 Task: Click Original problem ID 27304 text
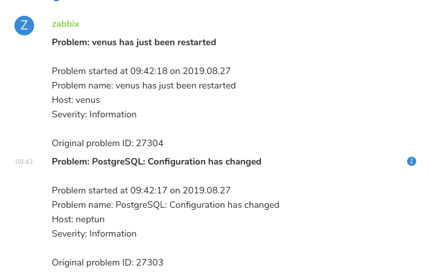(107, 143)
